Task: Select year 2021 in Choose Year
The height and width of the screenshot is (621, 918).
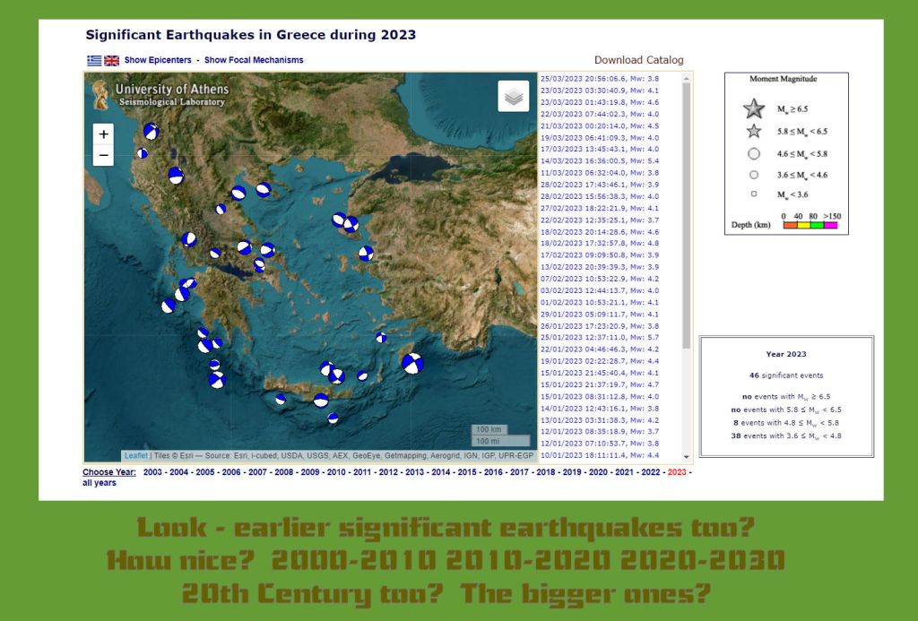Action: point(624,472)
